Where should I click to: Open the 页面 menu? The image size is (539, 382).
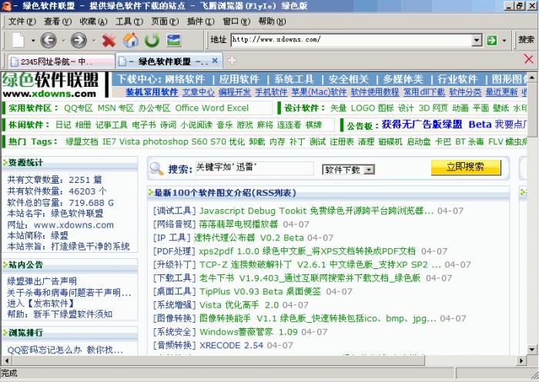pos(165,22)
